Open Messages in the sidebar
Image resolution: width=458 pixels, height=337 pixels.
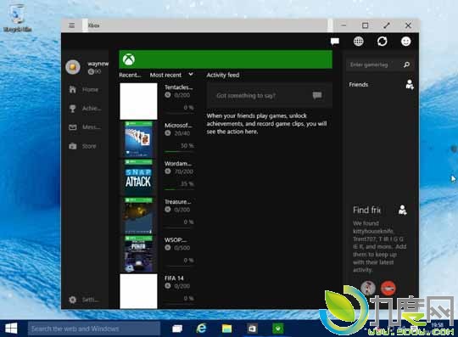click(85, 127)
